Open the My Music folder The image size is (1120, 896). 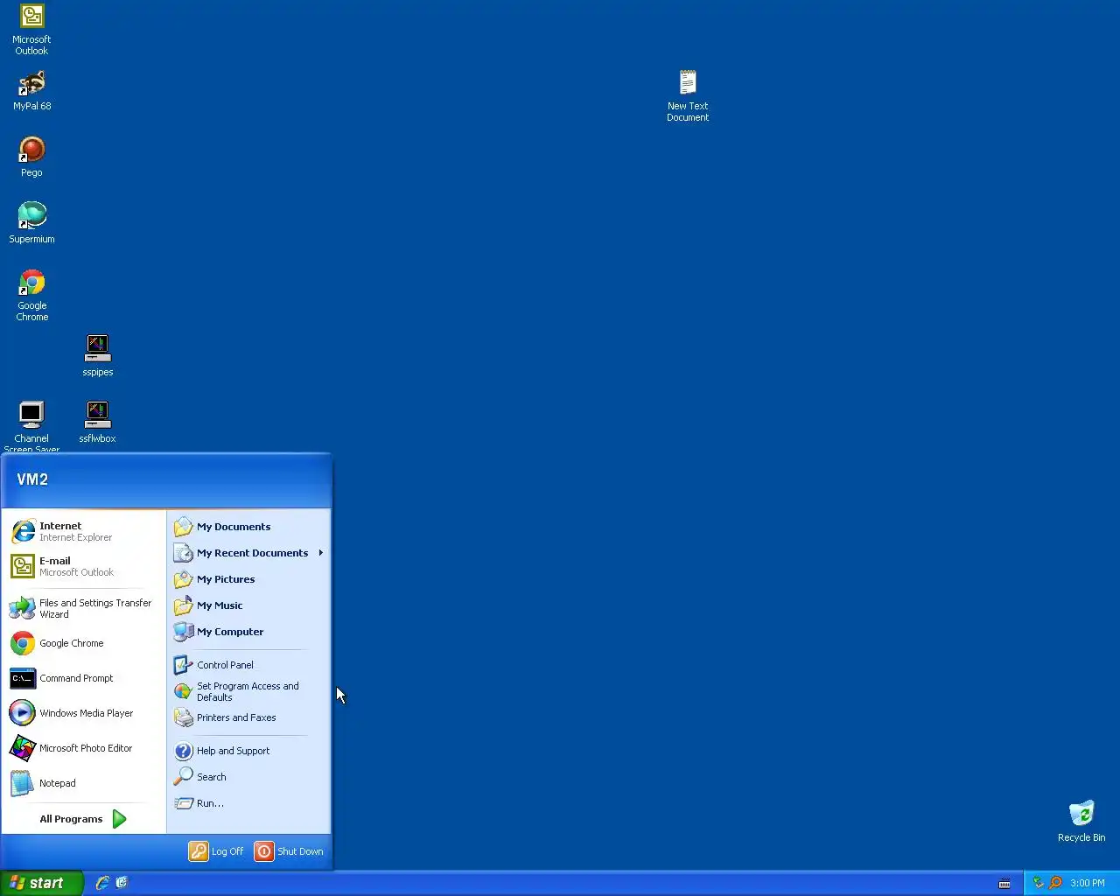(x=248, y=605)
